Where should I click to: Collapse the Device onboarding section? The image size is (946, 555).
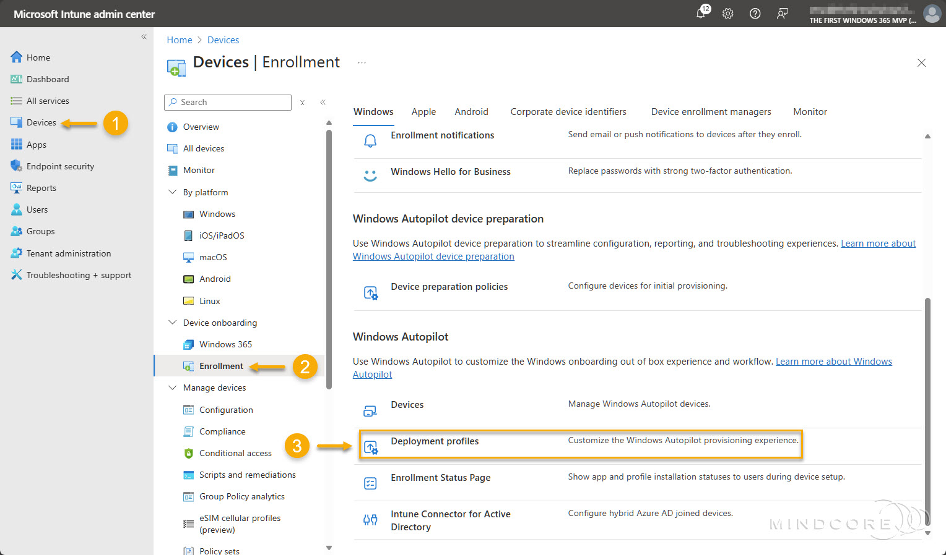[173, 323]
